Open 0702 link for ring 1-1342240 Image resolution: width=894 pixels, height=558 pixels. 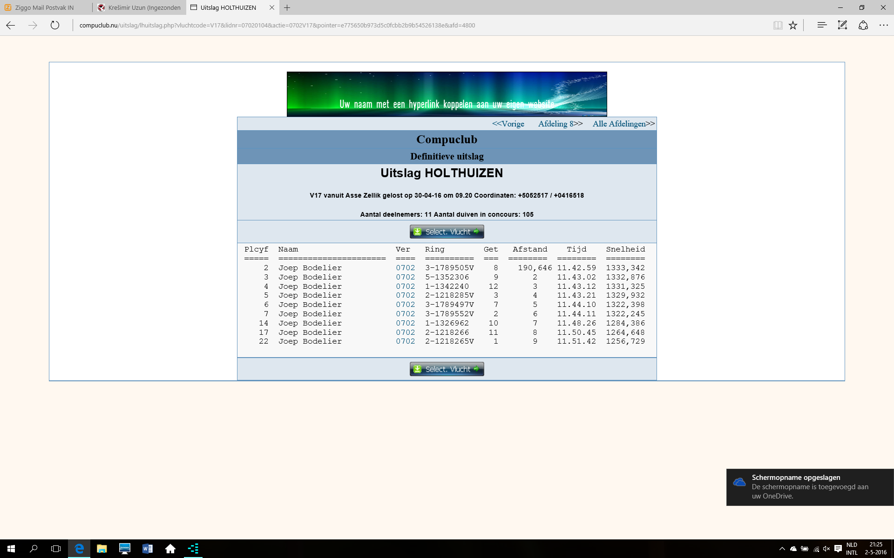tap(405, 286)
